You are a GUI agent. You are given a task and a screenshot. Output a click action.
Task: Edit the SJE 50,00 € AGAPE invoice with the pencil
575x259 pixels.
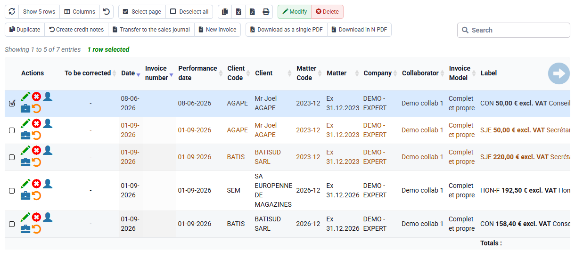coord(25,123)
